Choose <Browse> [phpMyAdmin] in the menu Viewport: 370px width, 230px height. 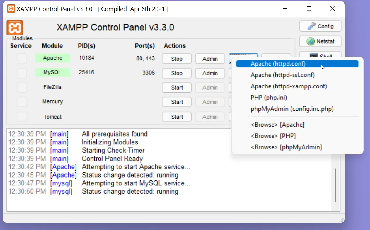286,147
